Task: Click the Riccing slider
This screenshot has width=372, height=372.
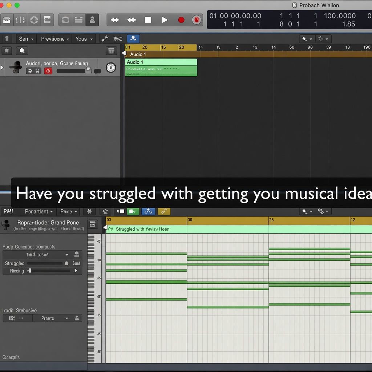Action: point(49,271)
